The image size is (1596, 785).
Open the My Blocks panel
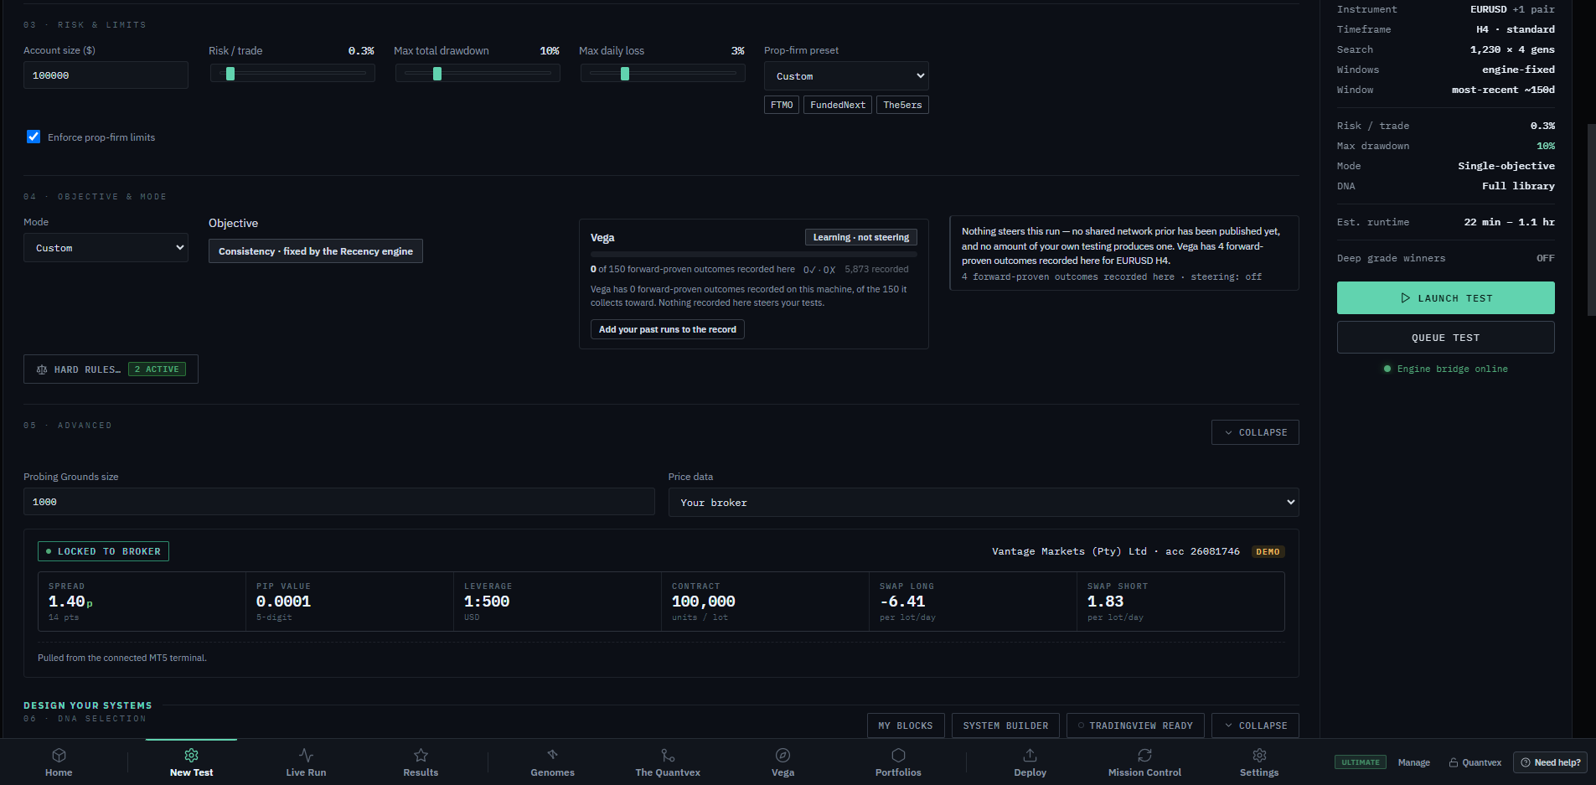pos(906,726)
